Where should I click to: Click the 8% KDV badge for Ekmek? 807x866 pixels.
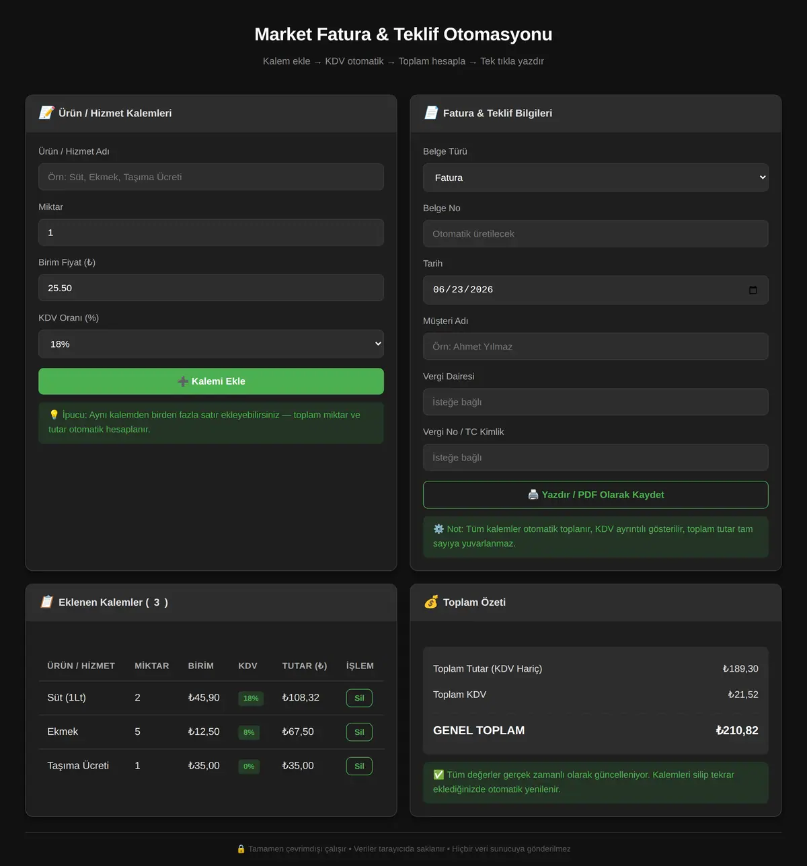[x=249, y=732]
